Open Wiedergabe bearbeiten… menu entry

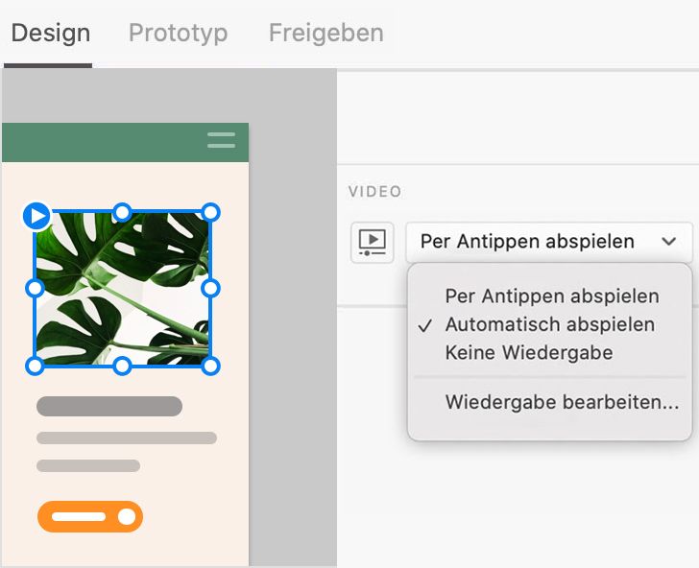[x=562, y=402]
